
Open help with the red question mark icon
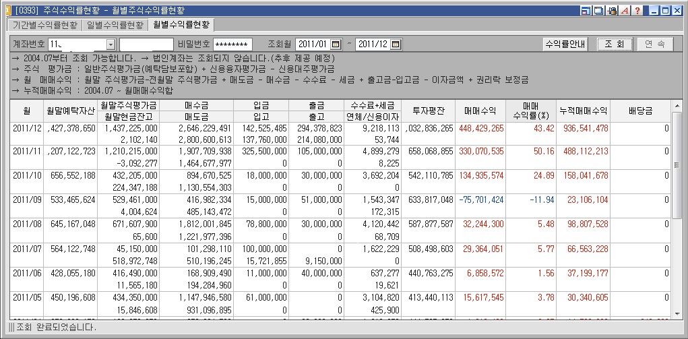[x=638, y=11]
